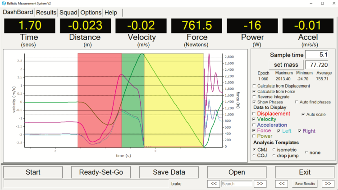338x190 pixels.
Task: Uncheck the Show Phases option
Action: point(254,102)
